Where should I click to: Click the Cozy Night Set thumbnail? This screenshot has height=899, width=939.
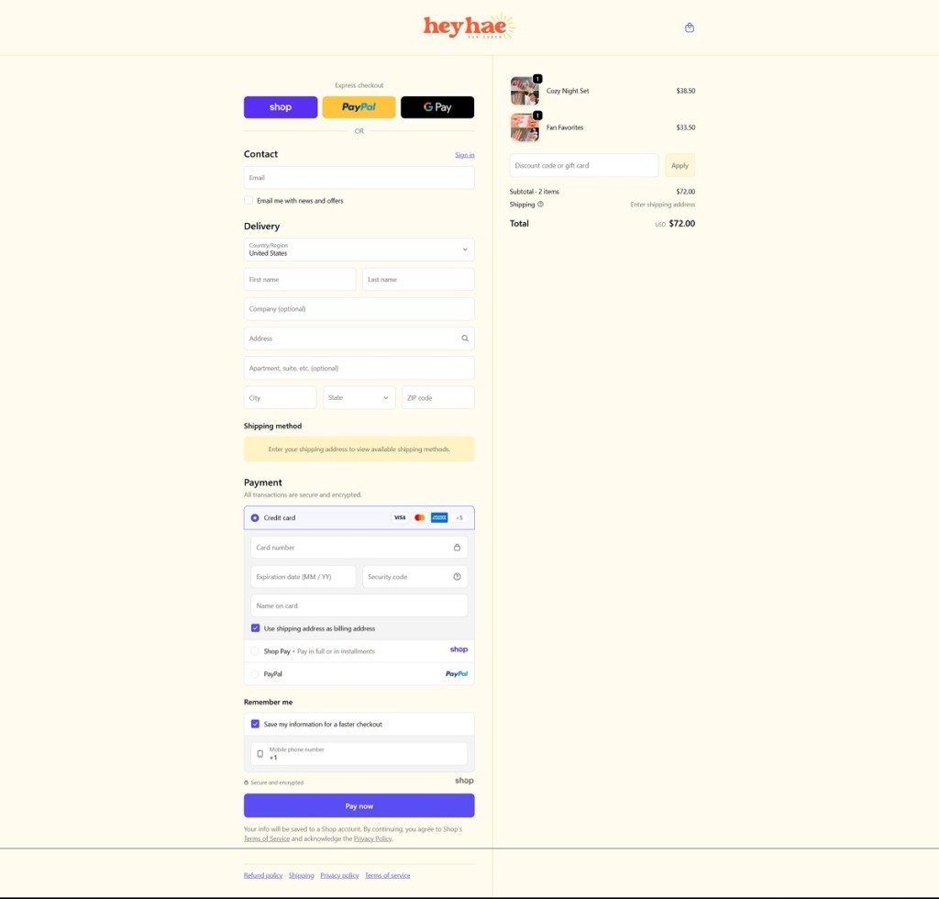525,92
